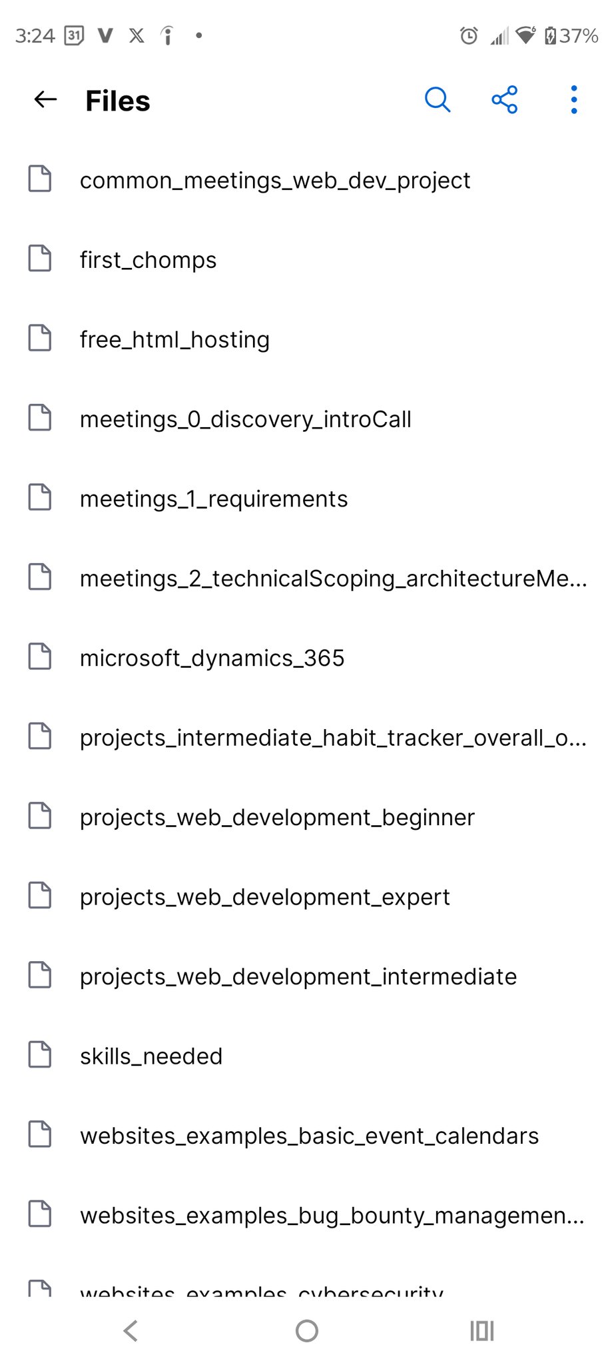
Task: Open the free_html_hosting file
Action: click(174, 339)
